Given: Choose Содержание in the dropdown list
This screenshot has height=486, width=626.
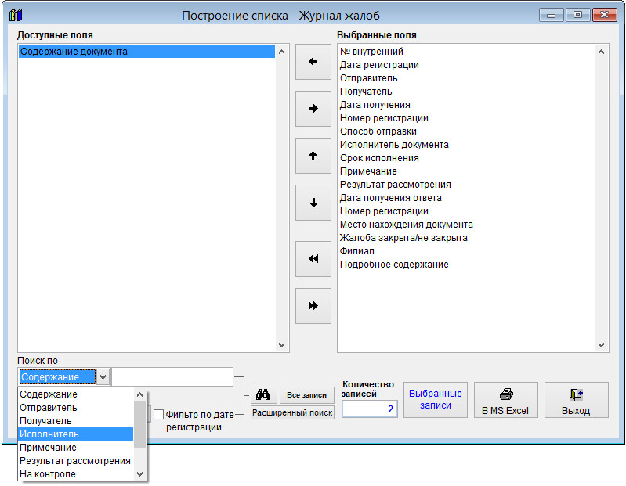Looking at the screenshot, I should 75,394.
